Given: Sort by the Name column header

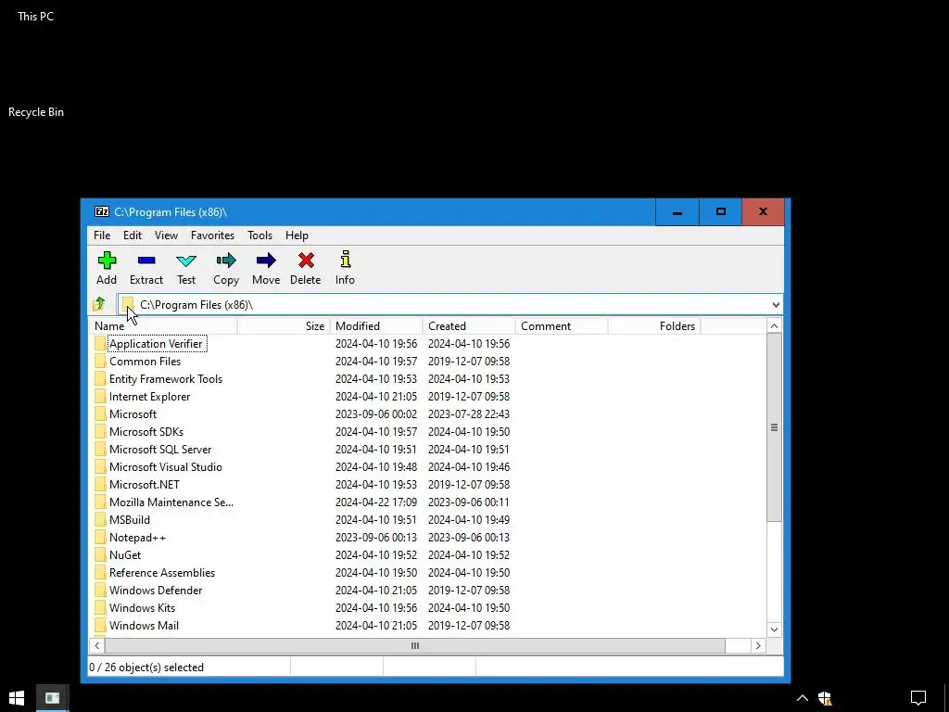Looking at the screenshot, I should point(163,326).
